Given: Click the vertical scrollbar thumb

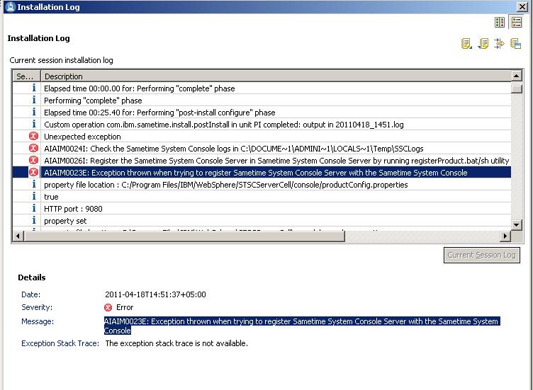Looking at the screenshot, I should point(516,88).
